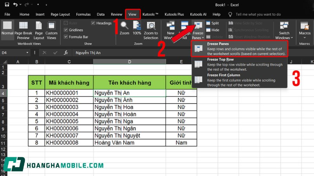Screen dimensions: 314x176
Task: Click the Split window button
Action: pyautogui.click(x=213, y=23)
